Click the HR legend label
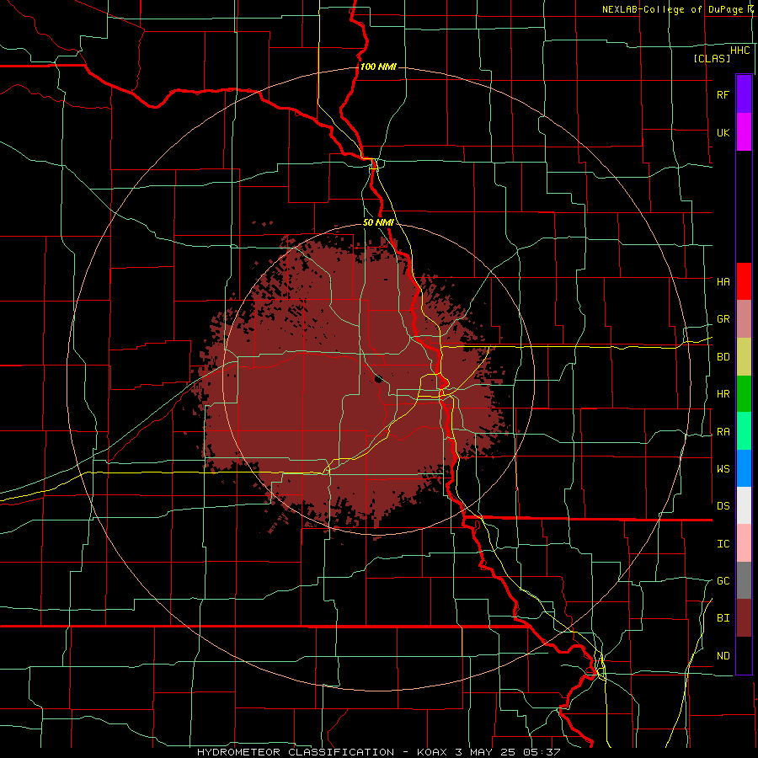Viewport: 758px width, 758px height. 723,394
